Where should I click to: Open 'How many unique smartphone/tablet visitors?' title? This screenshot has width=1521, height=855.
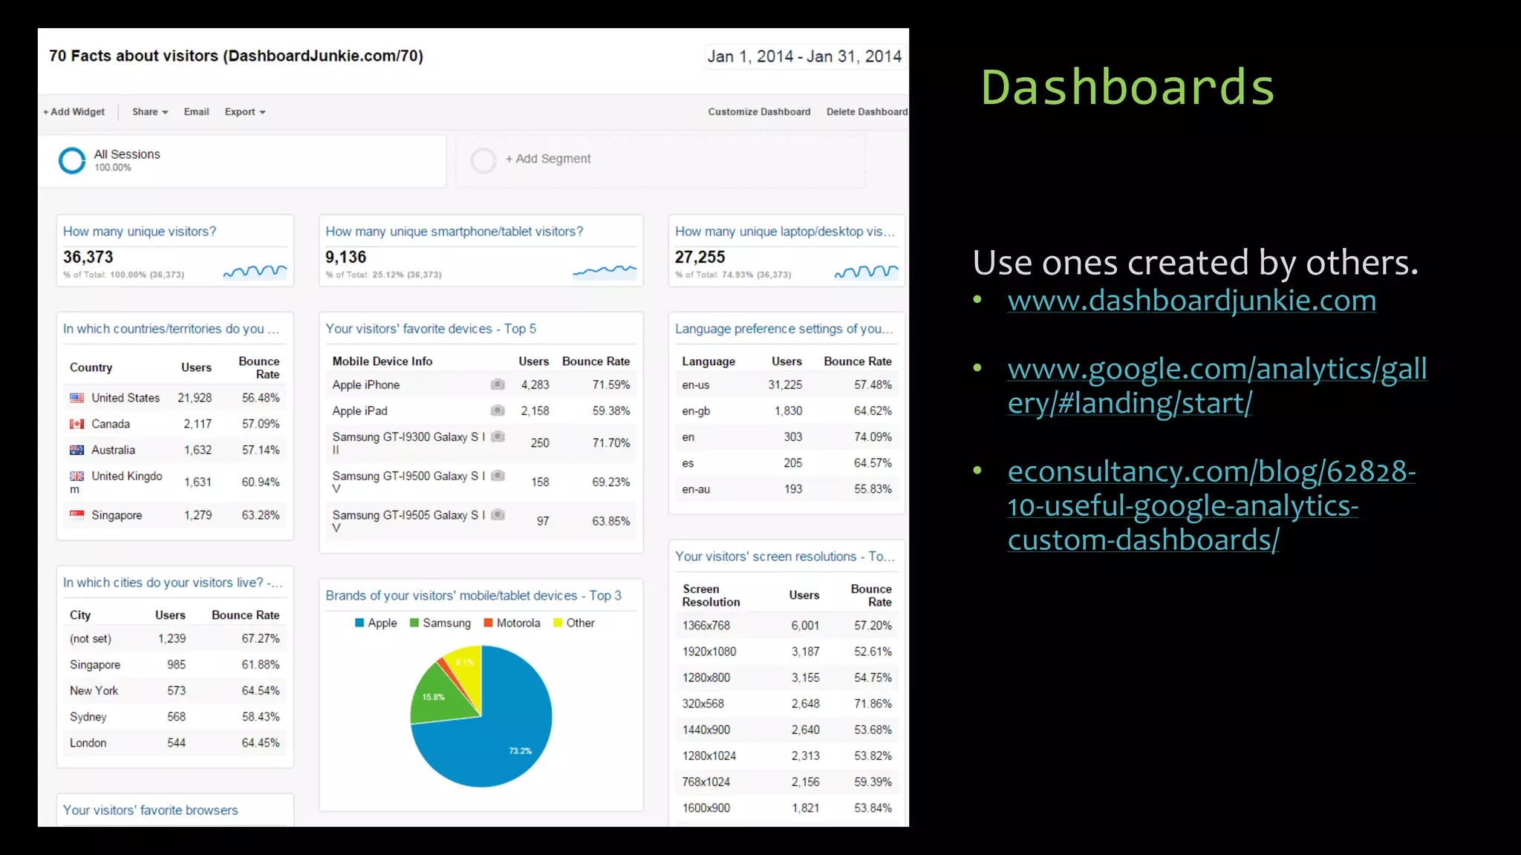(x=455, y=232)
